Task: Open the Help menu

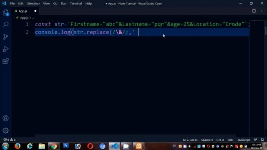Action: pyautogui.click(x=88, y=3)
